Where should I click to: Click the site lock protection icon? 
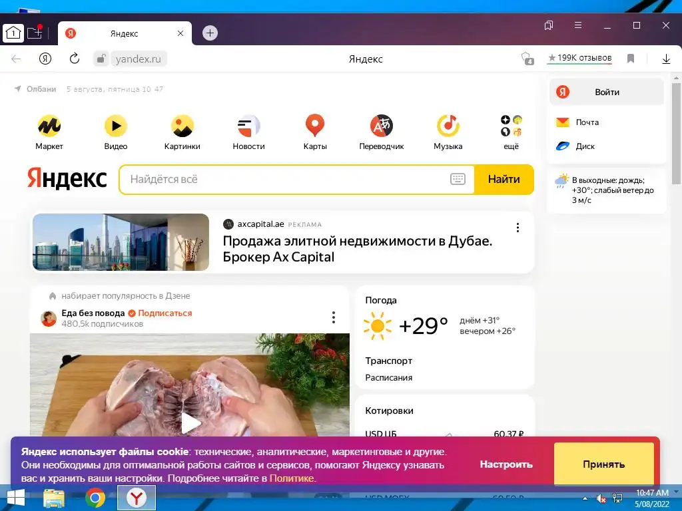(101, 59)
